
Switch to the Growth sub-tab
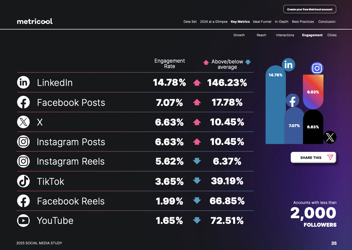point(239,35)
